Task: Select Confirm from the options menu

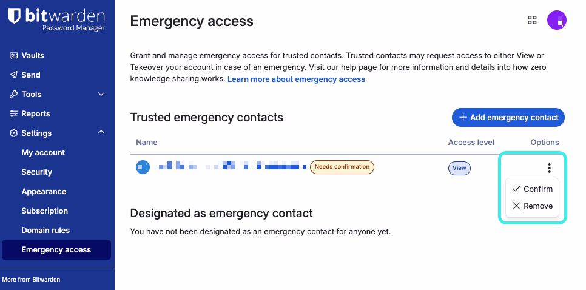Action: click(533, 189)
